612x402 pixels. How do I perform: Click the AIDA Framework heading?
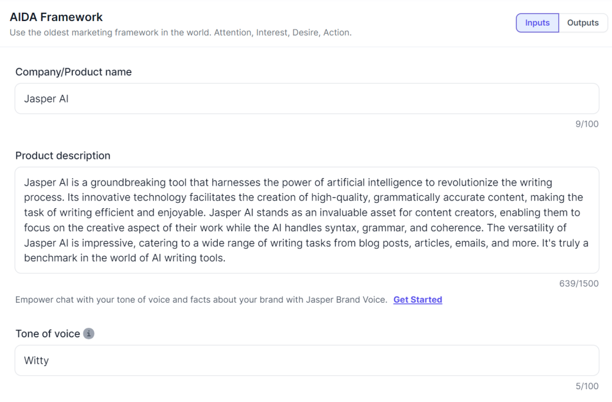[x=56, y=17]
